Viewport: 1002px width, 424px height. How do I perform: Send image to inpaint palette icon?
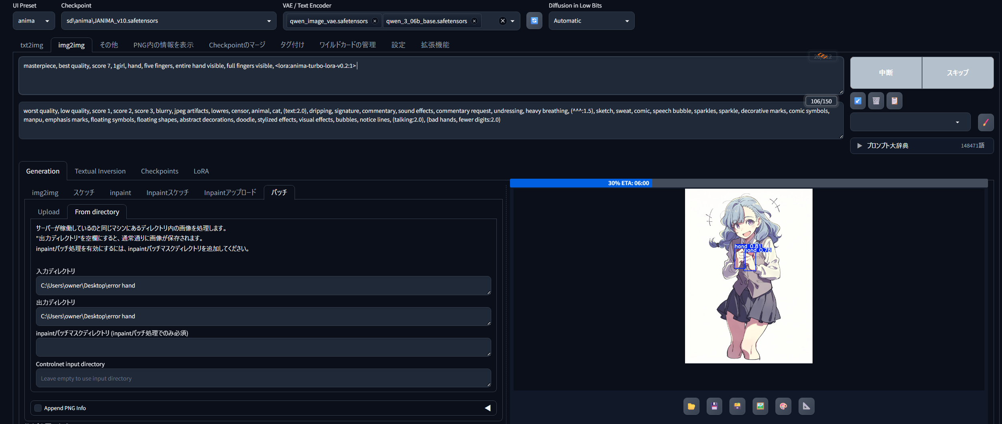pos(783,406)
